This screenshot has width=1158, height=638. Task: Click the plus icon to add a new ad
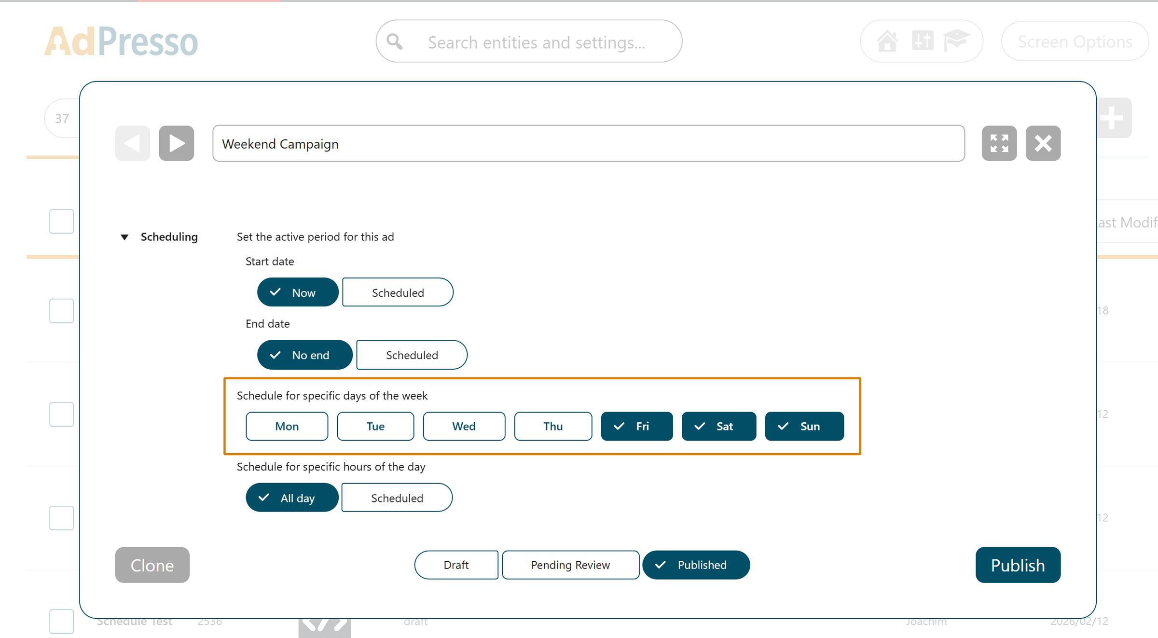tap(1113, 117)
